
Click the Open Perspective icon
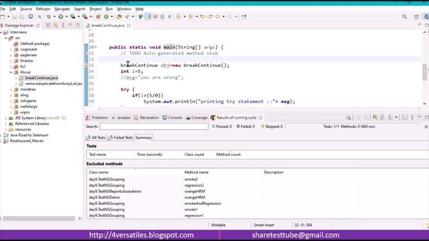pyautogui.click(x=416, y=17)
